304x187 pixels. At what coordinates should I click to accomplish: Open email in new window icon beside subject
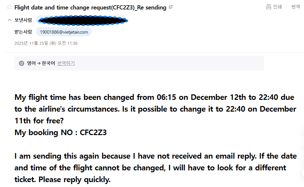170,7
